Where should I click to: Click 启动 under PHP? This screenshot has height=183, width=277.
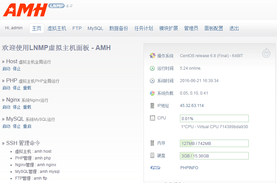tap(6, 88)
